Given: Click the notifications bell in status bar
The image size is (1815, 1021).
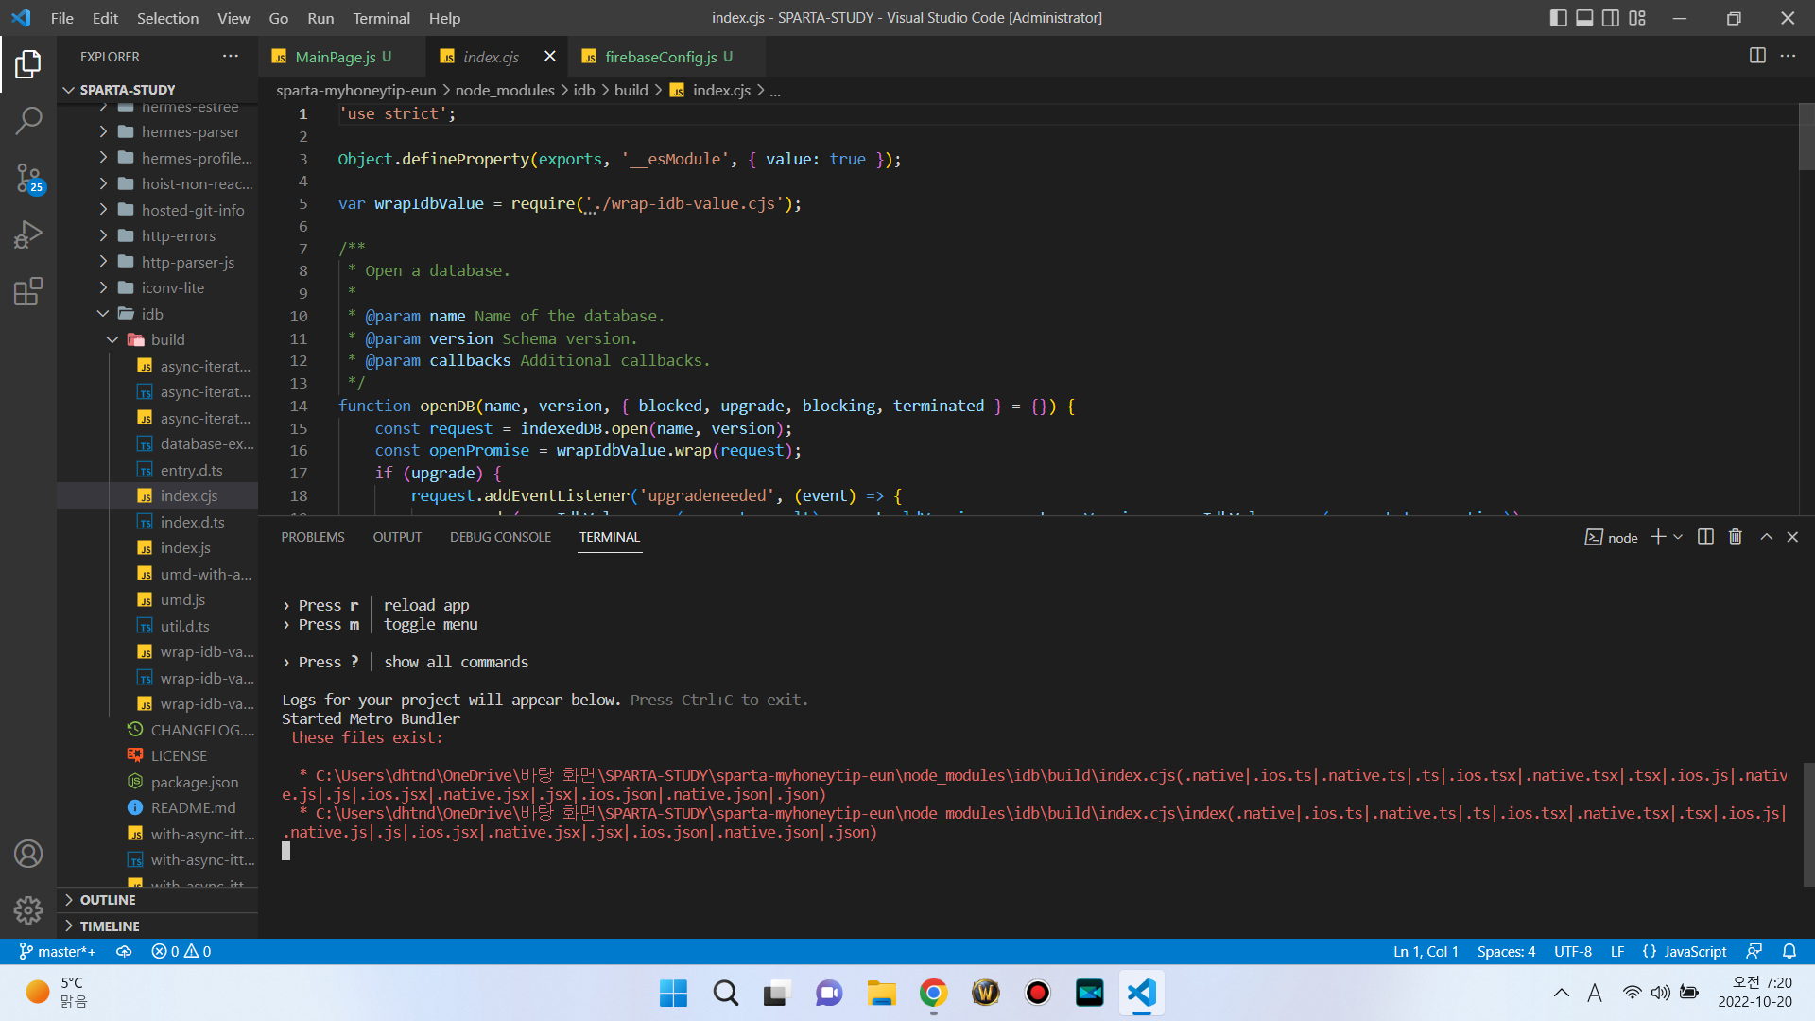Looking at the screenshot, I should pos(1789,951).
